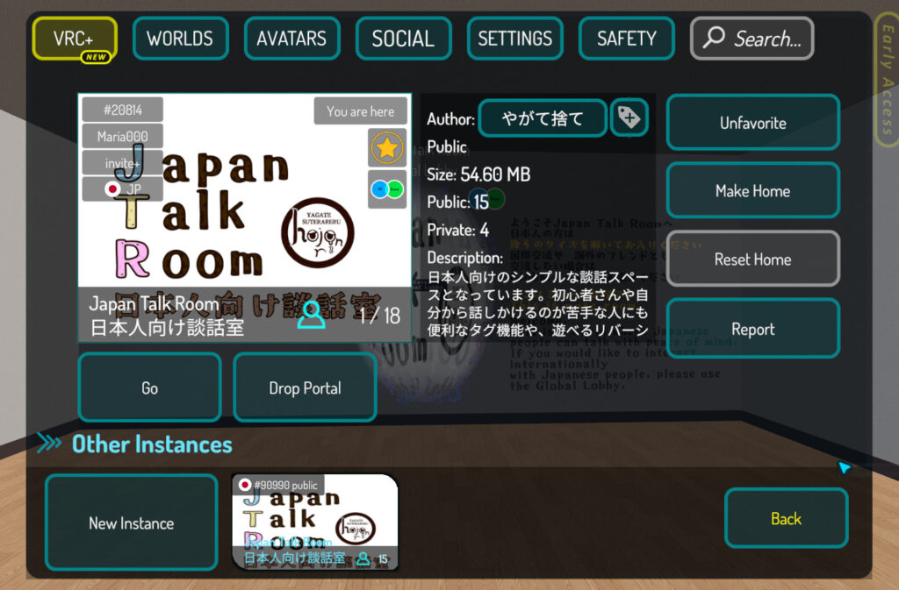Click the #20814 instance ID label

(x=123, y=110)
